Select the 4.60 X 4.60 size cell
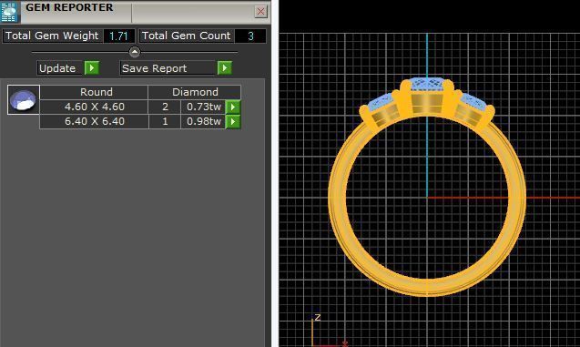 click(x=94, y=107)
